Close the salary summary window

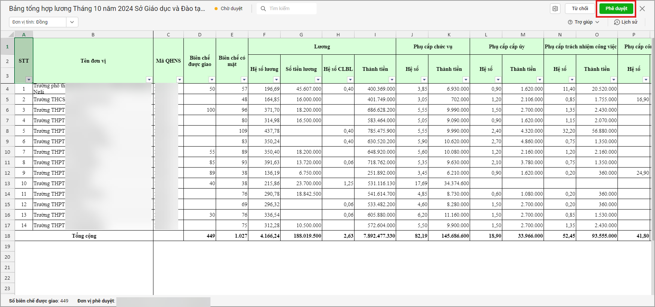click(642, 9)
